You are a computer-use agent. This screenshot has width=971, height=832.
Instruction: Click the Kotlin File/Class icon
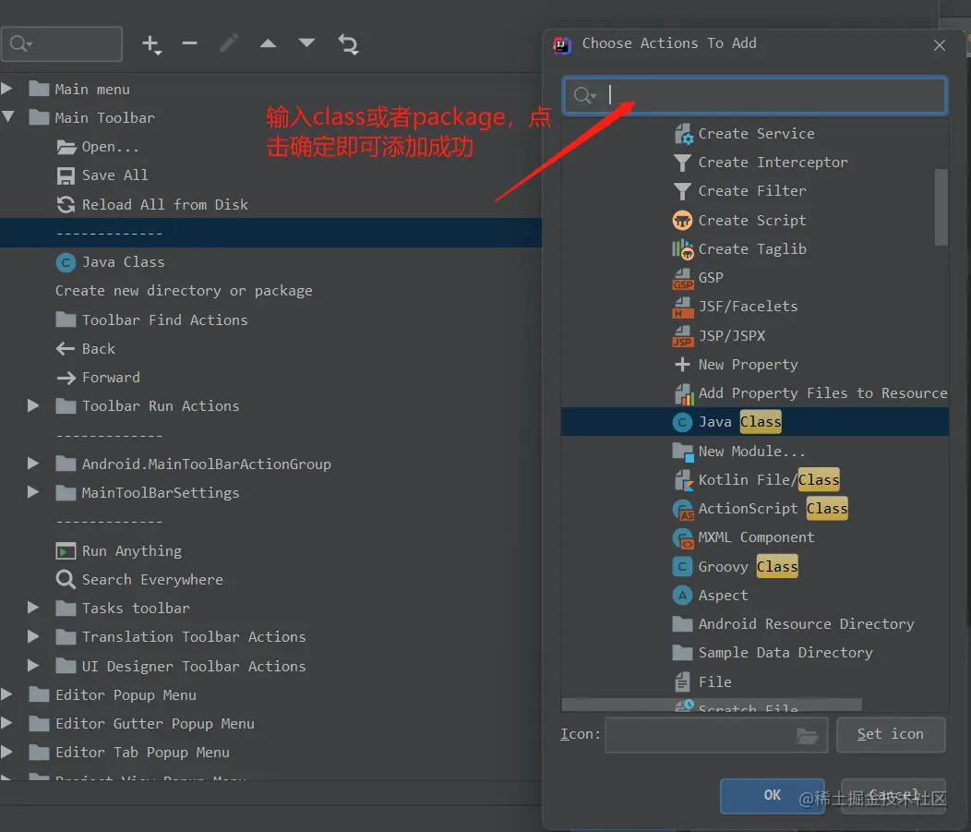(683, 480)
